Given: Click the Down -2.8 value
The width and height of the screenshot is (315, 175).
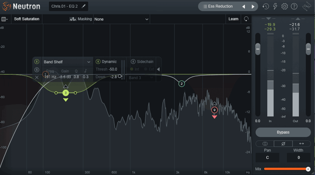Looking at the screenshot, I should click(x=113, y=77).
